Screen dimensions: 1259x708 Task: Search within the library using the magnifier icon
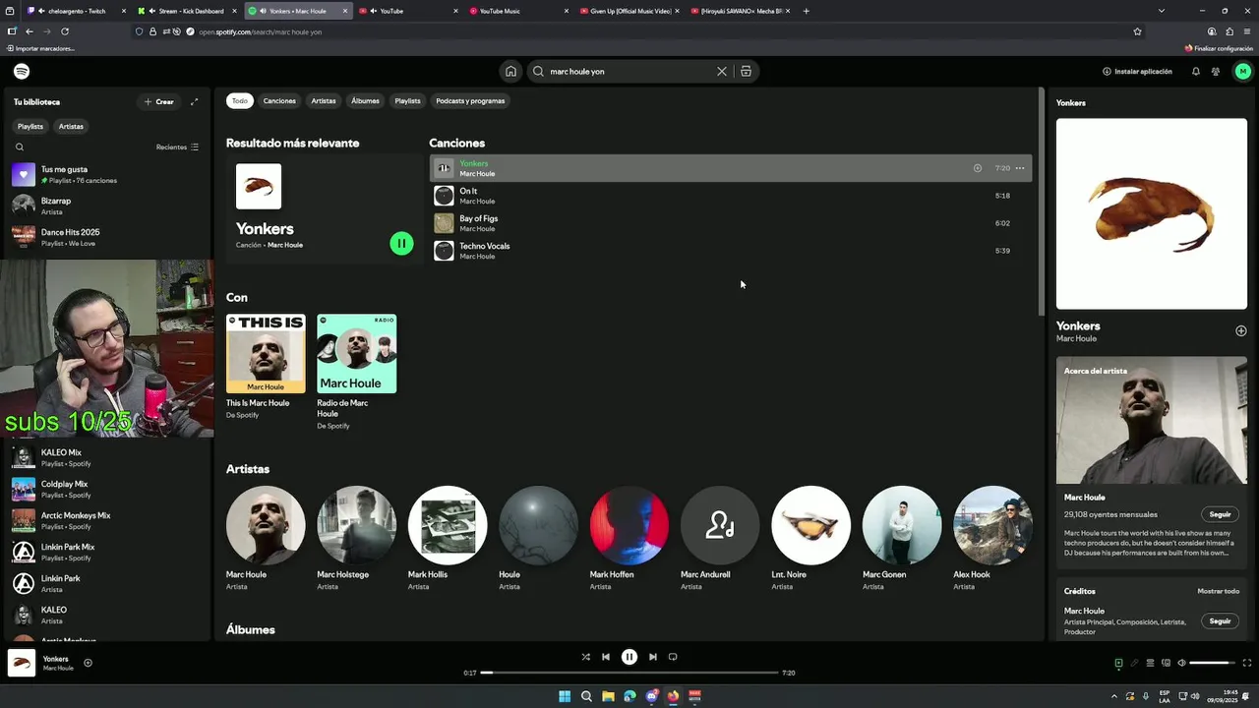click(x=19, y=147)
